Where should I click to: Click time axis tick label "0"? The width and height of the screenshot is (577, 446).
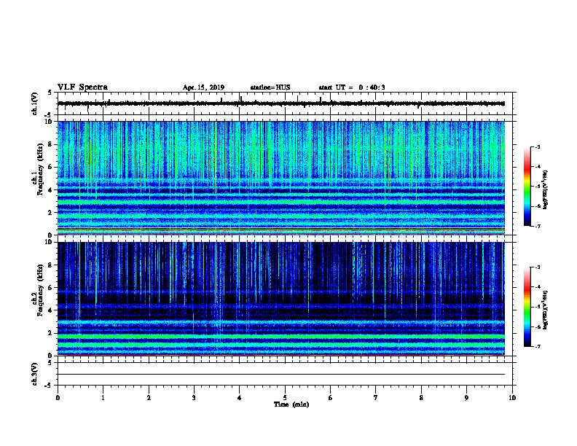[x=58, y=398]
